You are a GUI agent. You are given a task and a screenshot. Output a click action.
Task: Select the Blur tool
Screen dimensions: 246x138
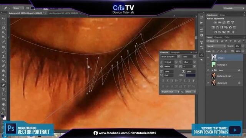pyautogui.click(x=3, y=75)
